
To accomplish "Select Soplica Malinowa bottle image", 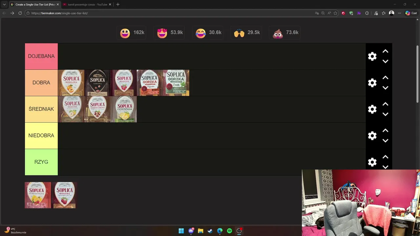I will [x=124, y=83].
